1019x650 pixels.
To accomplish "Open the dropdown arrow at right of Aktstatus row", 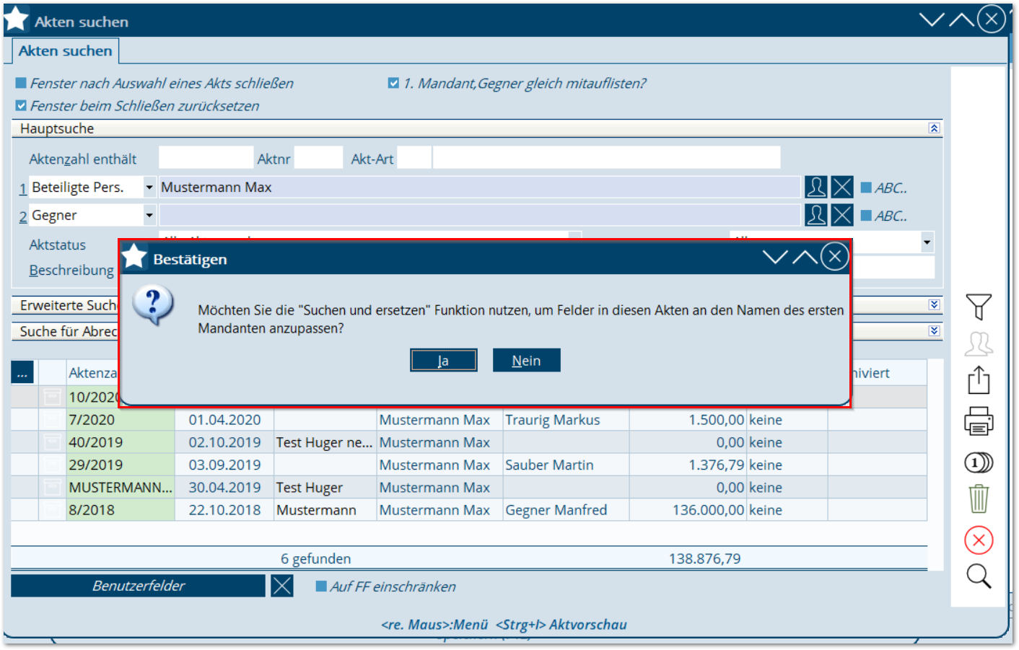I will click(927, 242).
